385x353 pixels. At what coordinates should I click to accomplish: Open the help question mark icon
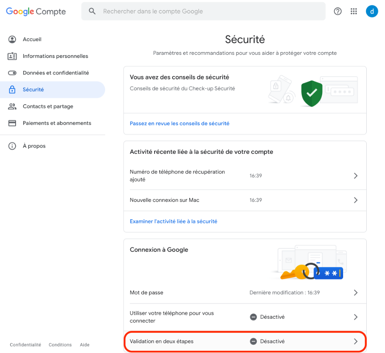coord(338,11)
